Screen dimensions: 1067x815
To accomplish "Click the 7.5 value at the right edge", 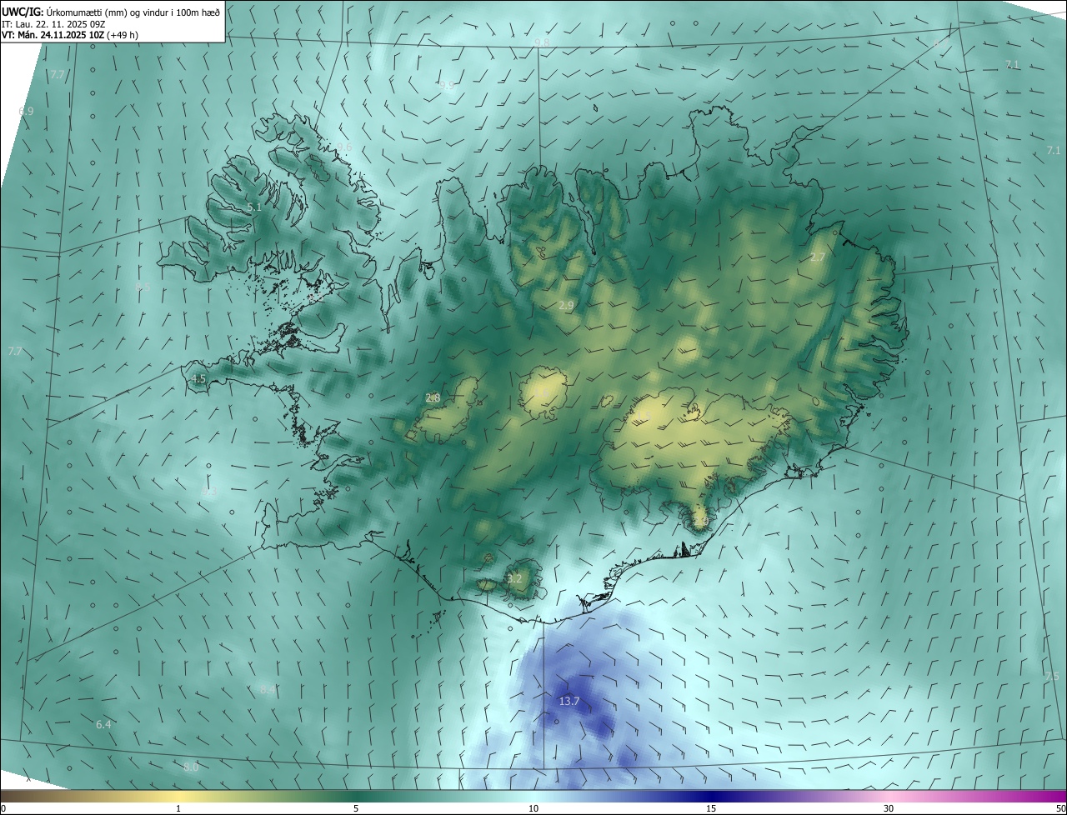I will pos(1052,676).
